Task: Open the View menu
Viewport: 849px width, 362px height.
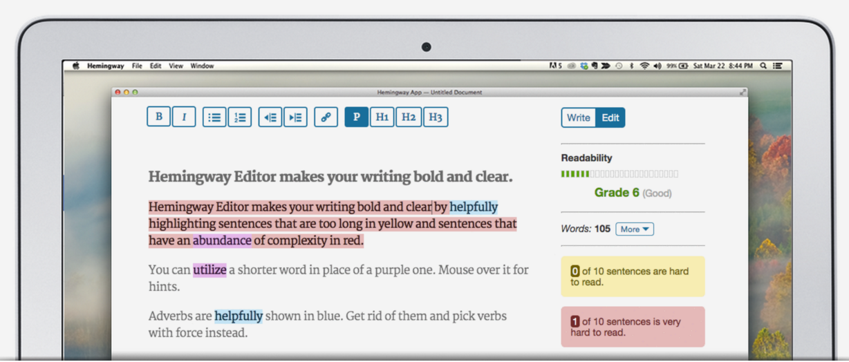Action: pyautogui.click(x=176, y=66)
